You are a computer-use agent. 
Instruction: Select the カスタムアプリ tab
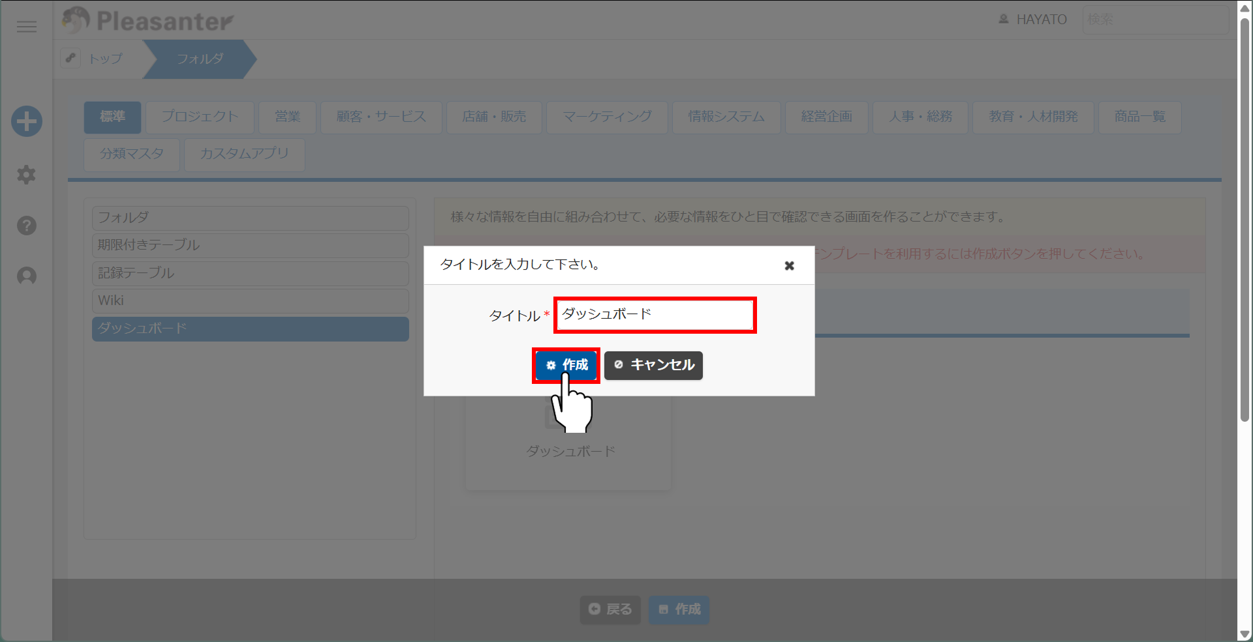tap(245, 154)
